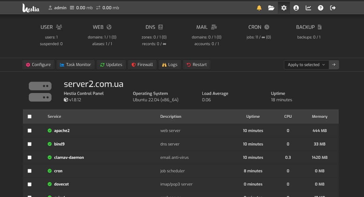
Task: Open the user account profile icon
Action: 296,8
